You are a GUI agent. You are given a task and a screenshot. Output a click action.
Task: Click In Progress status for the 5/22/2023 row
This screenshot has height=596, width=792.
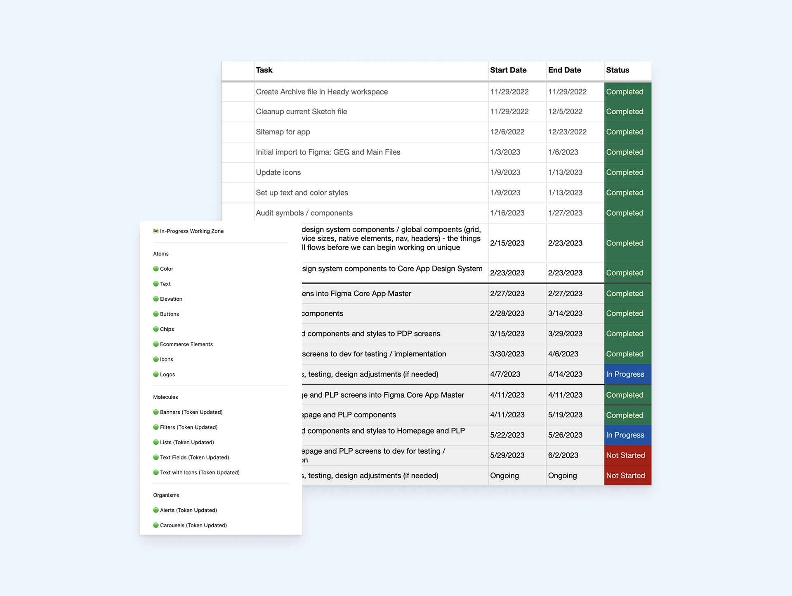tap(628, 435)
